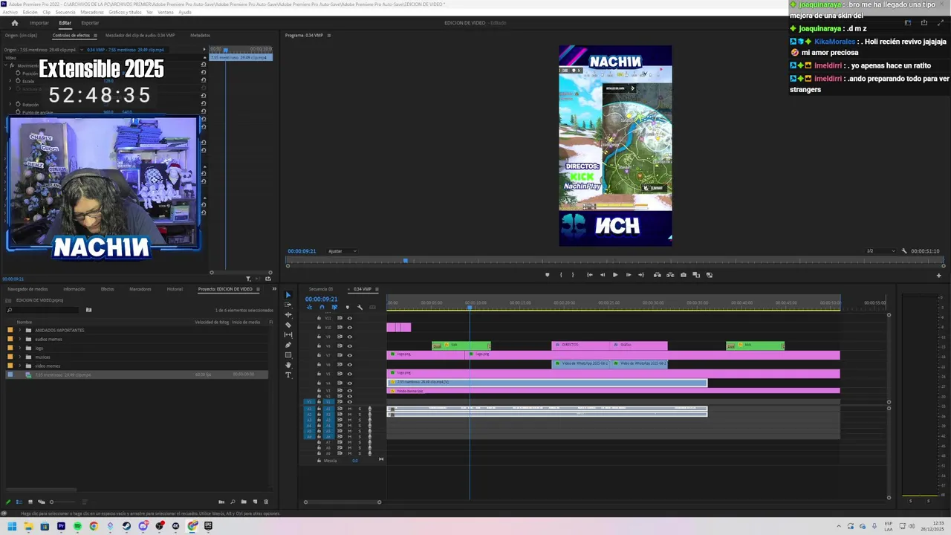Lock track V8 with padlock toggle
Viewport: 951px width, 535px height.
319,346
